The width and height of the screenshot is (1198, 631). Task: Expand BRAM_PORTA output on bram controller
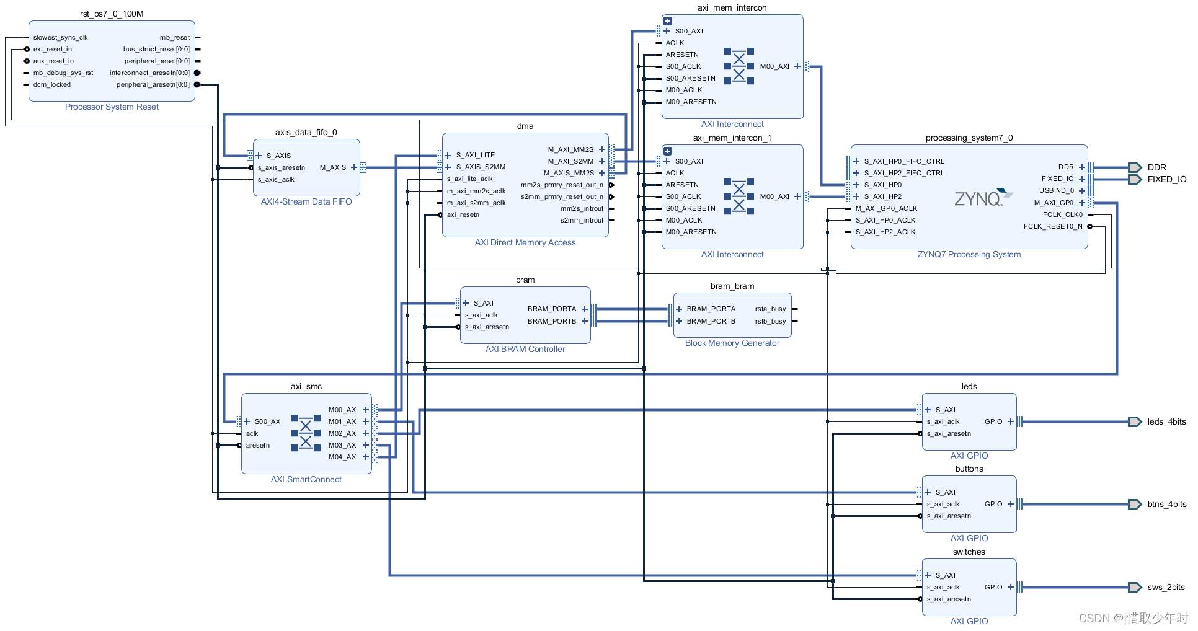[585, 309]
